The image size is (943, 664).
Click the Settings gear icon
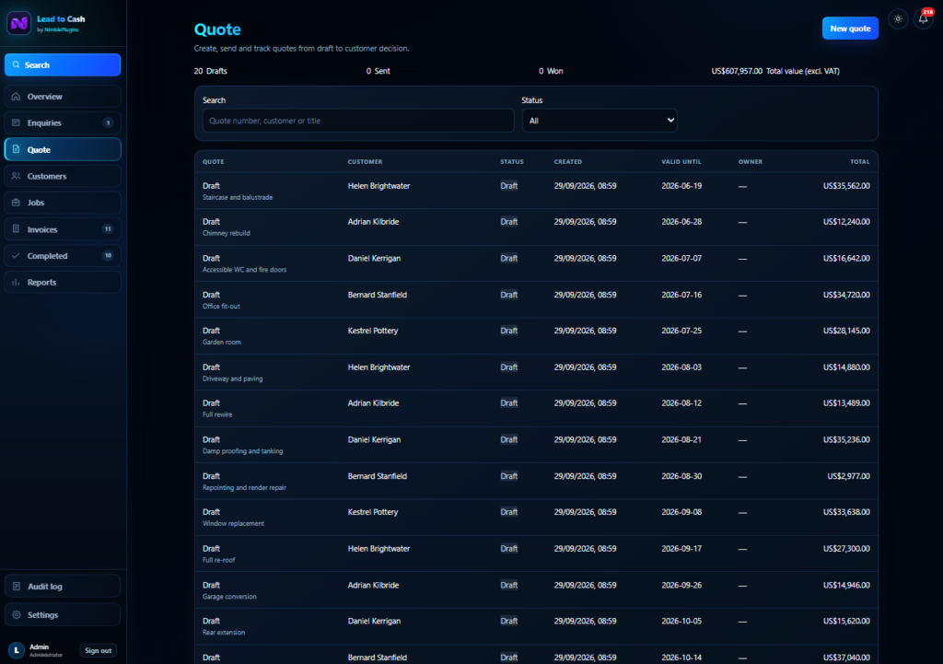pyautogui.click(x=17, y=614)
